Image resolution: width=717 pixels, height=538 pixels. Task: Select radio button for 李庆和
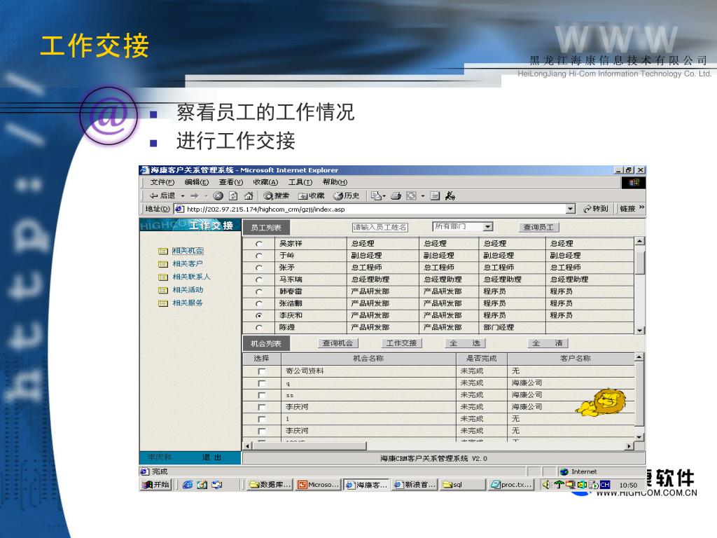coord(259,315)
